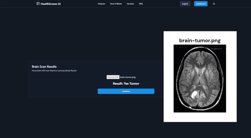Click the Logout button

tap(185, 4)
